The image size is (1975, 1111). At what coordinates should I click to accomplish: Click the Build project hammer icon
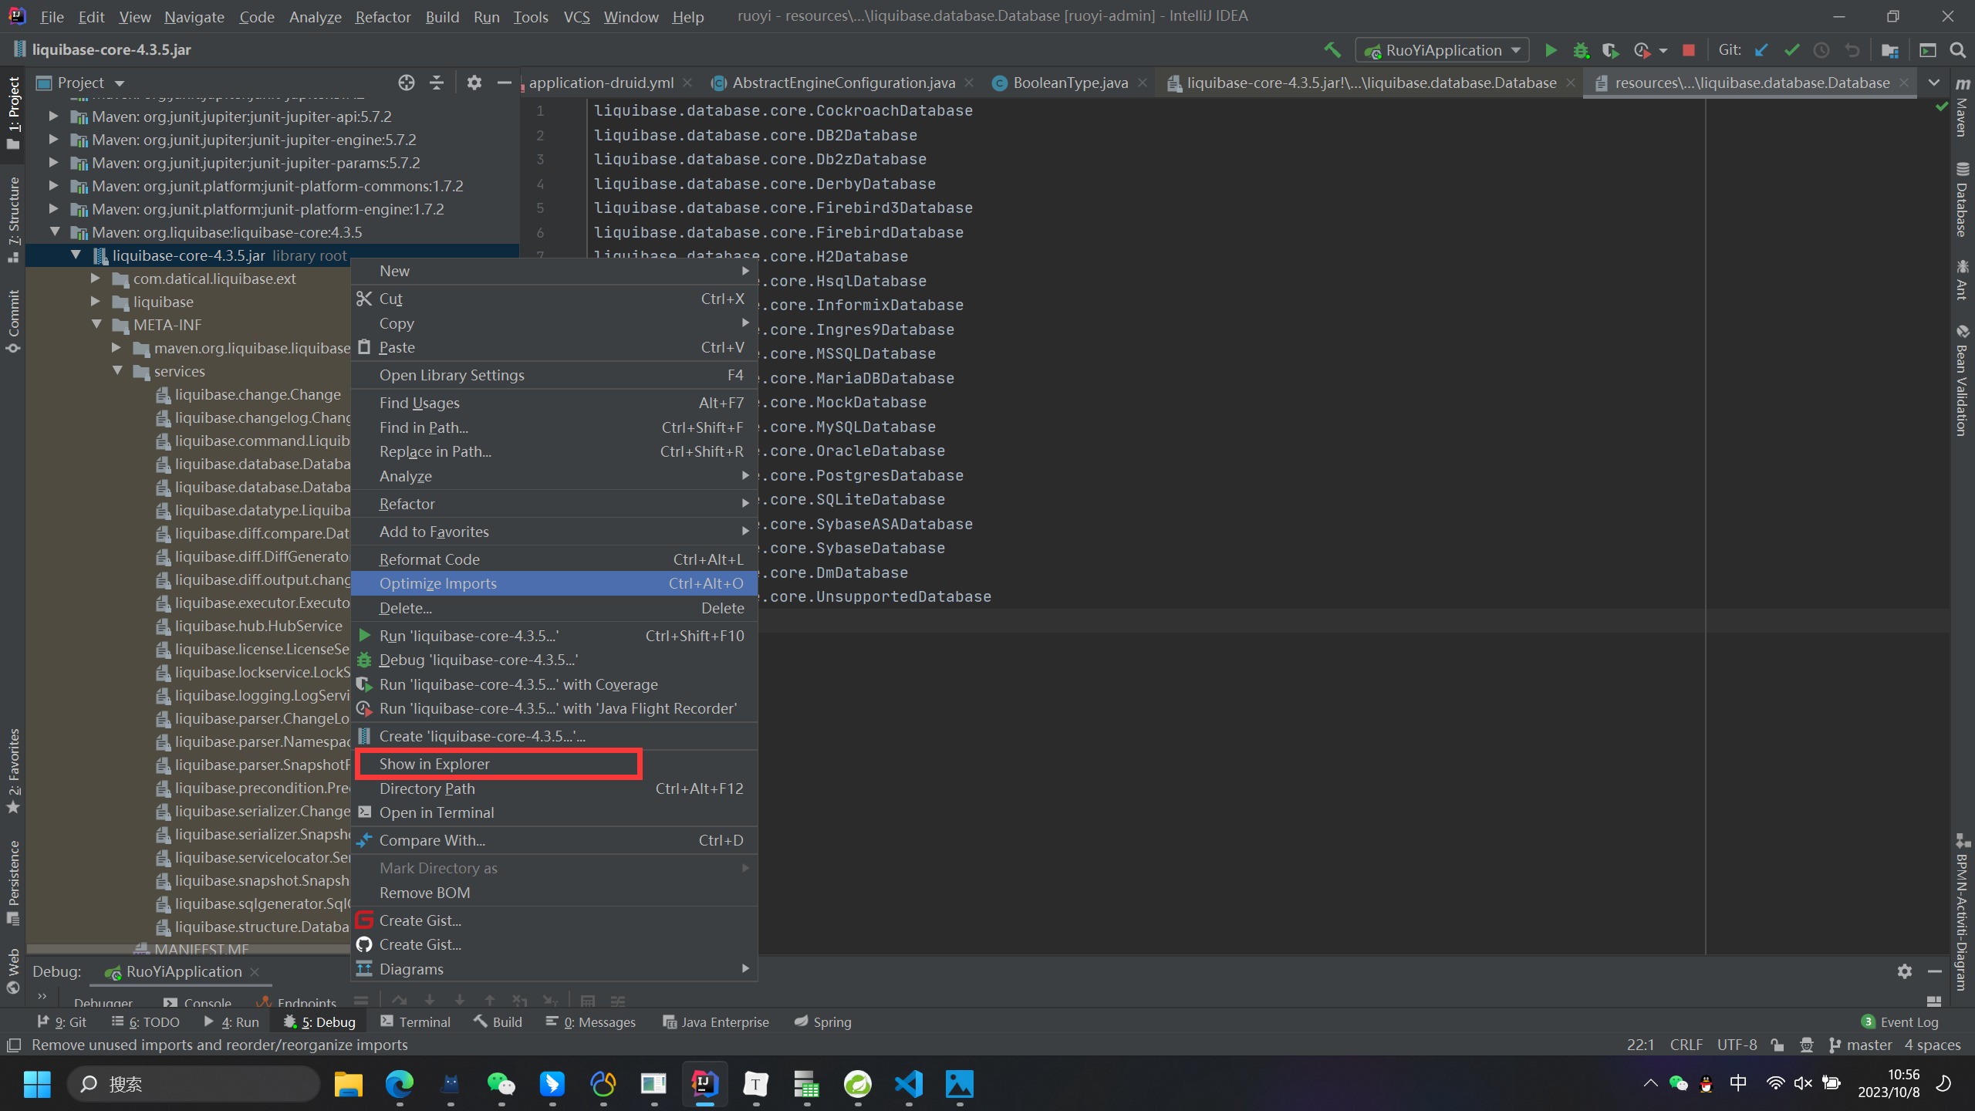[1332, 50]
